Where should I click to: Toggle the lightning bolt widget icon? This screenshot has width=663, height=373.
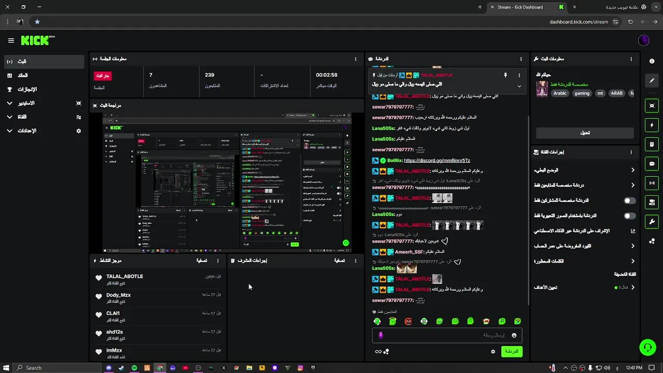coord(652,125)
